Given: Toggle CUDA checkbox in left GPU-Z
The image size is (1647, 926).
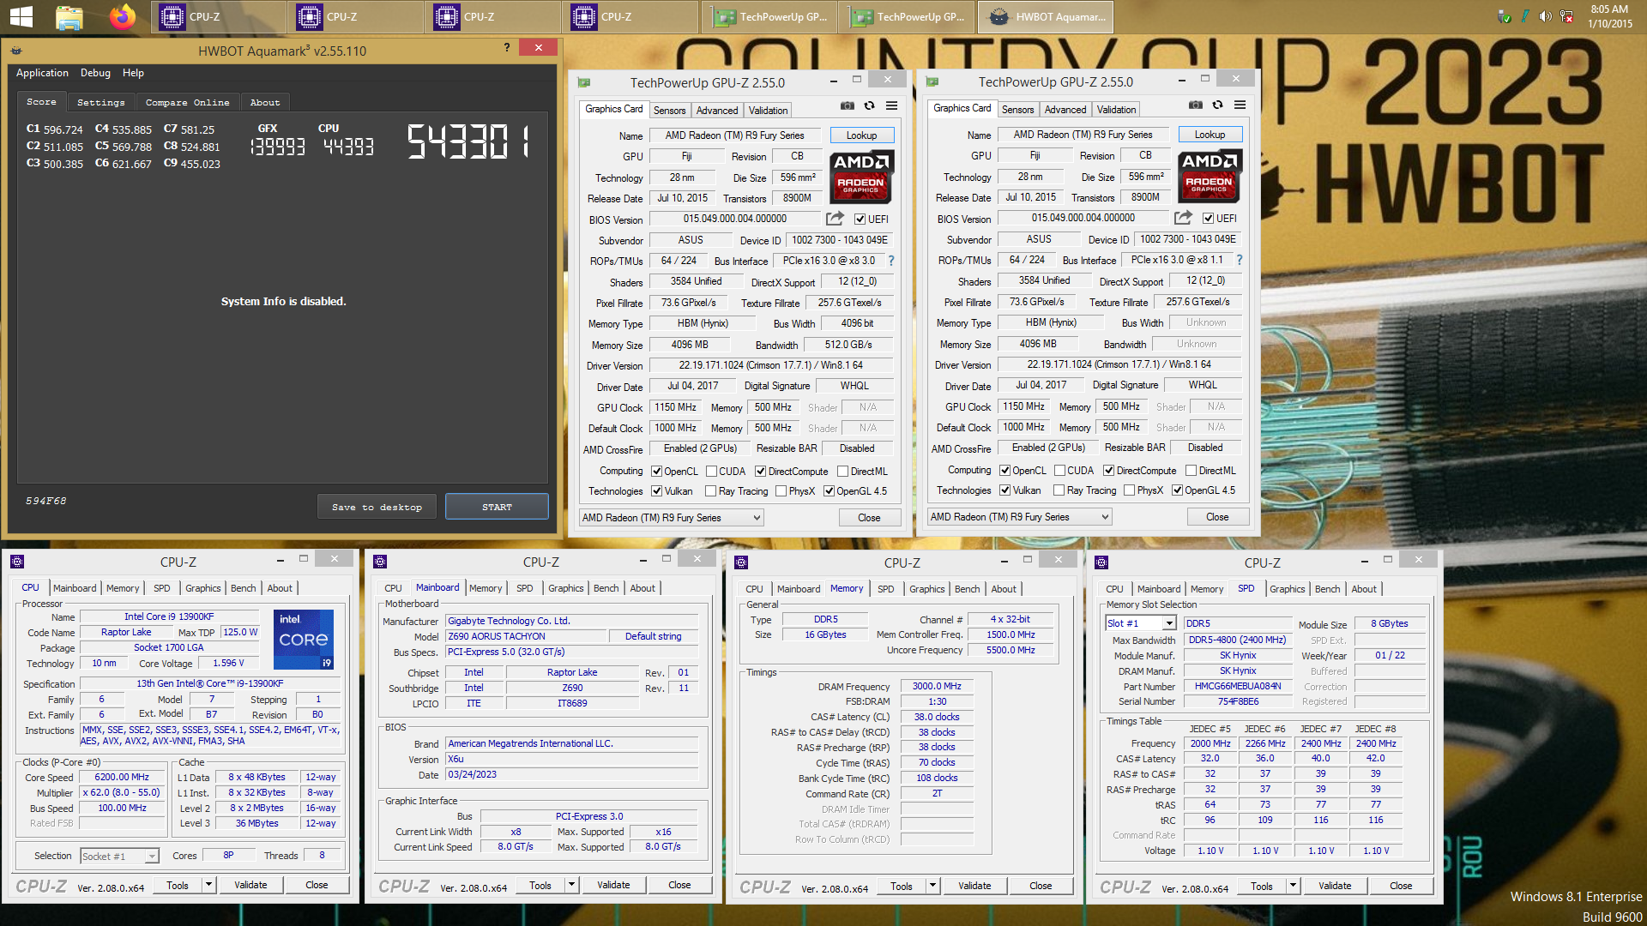Looking at the screenshot, I should pos(711,472).
